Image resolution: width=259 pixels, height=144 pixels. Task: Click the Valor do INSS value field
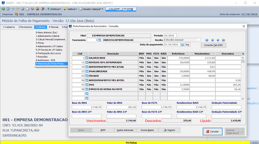(122, 107)
